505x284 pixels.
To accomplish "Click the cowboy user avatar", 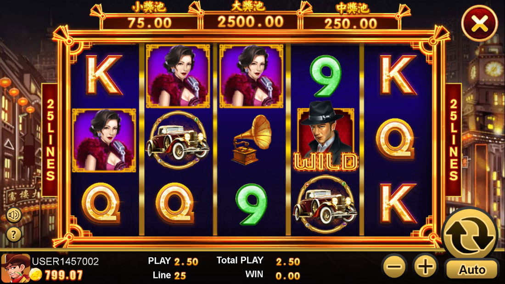I will pyautogui.click(x=15, y=268).
